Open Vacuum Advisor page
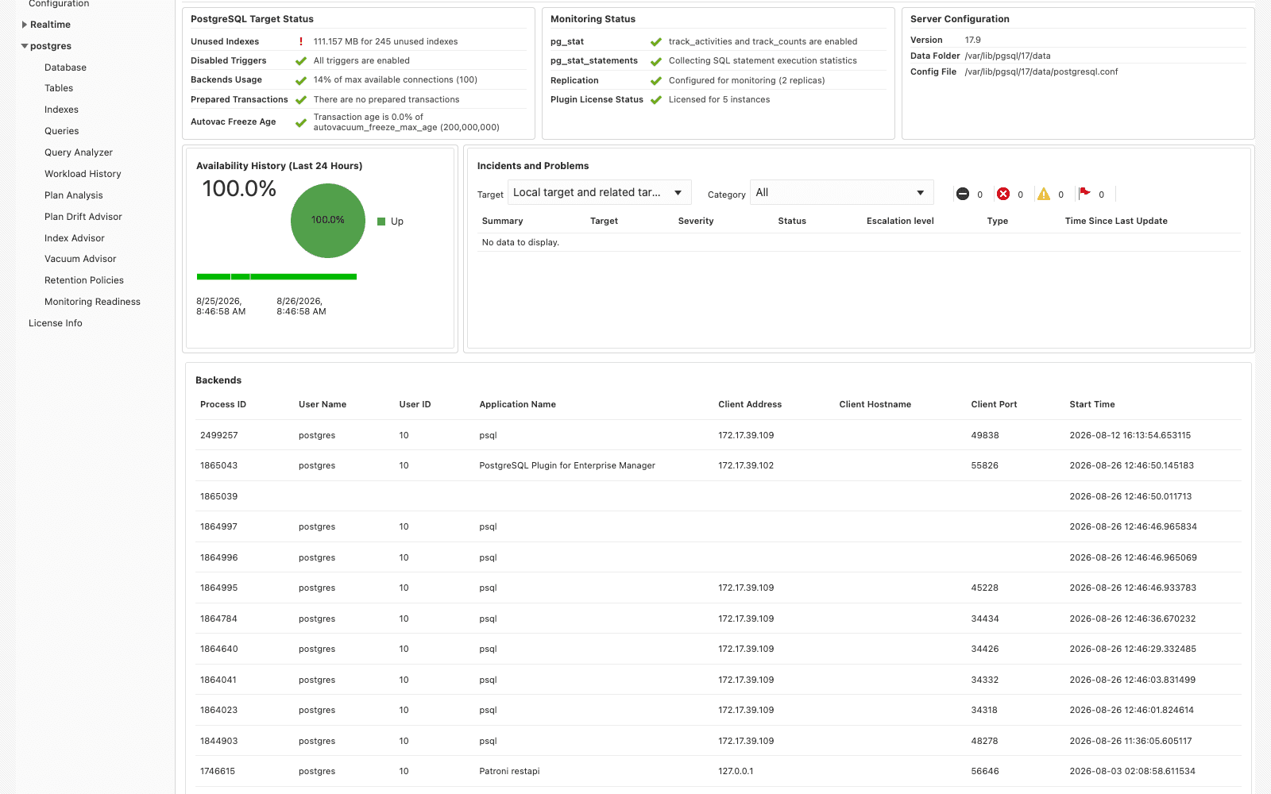The width and height of the screenshot is (1271, 794). 80,259
